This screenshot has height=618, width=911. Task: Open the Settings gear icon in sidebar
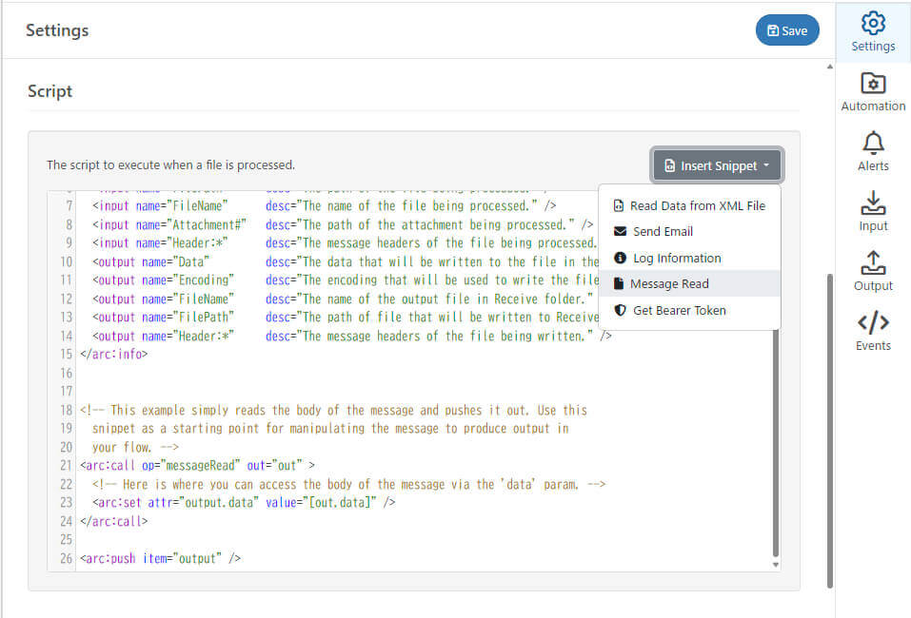click(873, 24)
